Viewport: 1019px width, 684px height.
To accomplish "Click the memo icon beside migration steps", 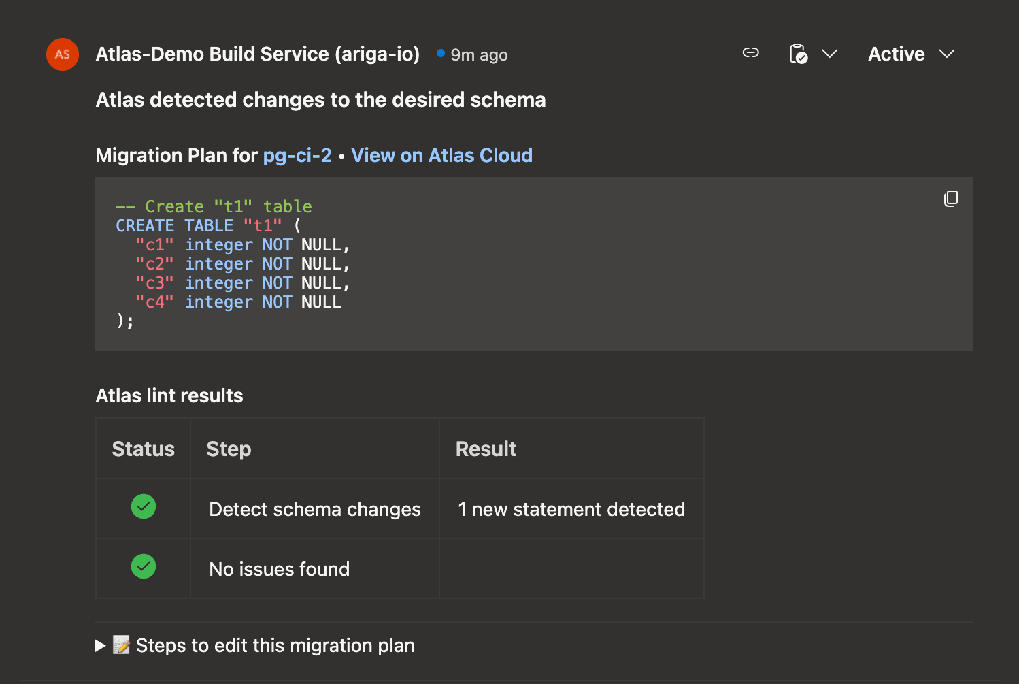I will (x=120, y=645).
